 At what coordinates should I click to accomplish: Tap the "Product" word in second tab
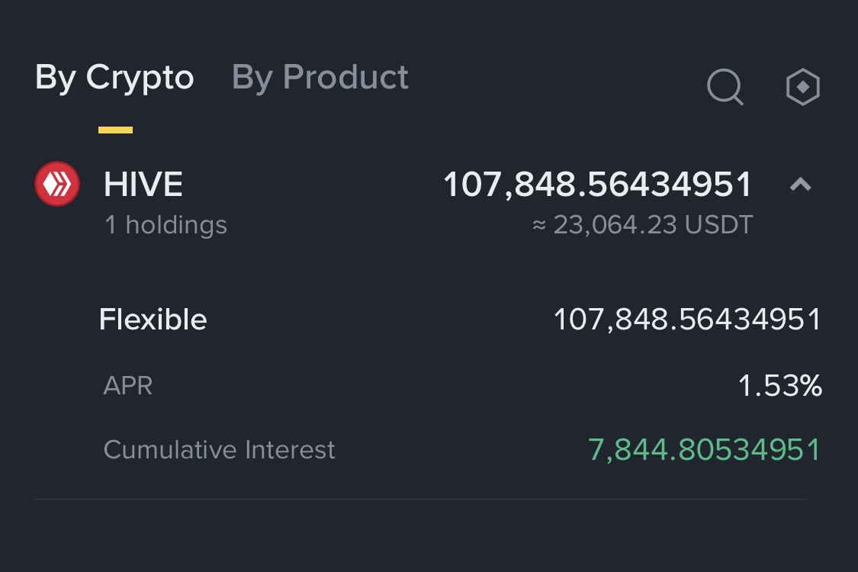[x=345, y=77]
